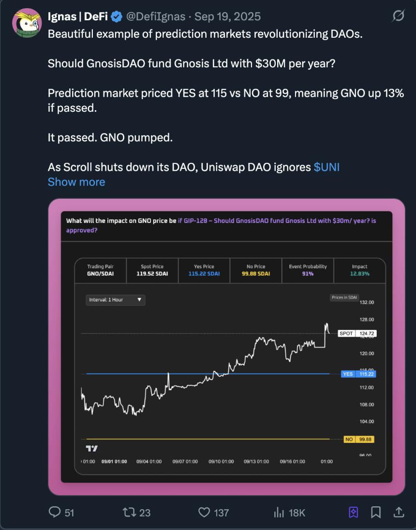The image size is (416, 530).
Task: Expand the tweet with Show more
Action: point(76,181)
